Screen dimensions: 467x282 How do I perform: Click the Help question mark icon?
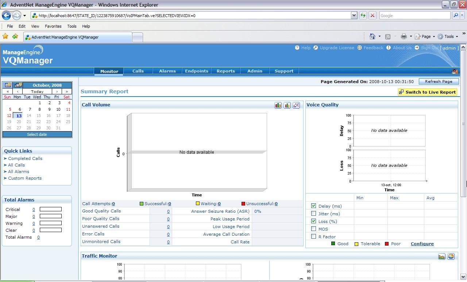pos(297,48)
